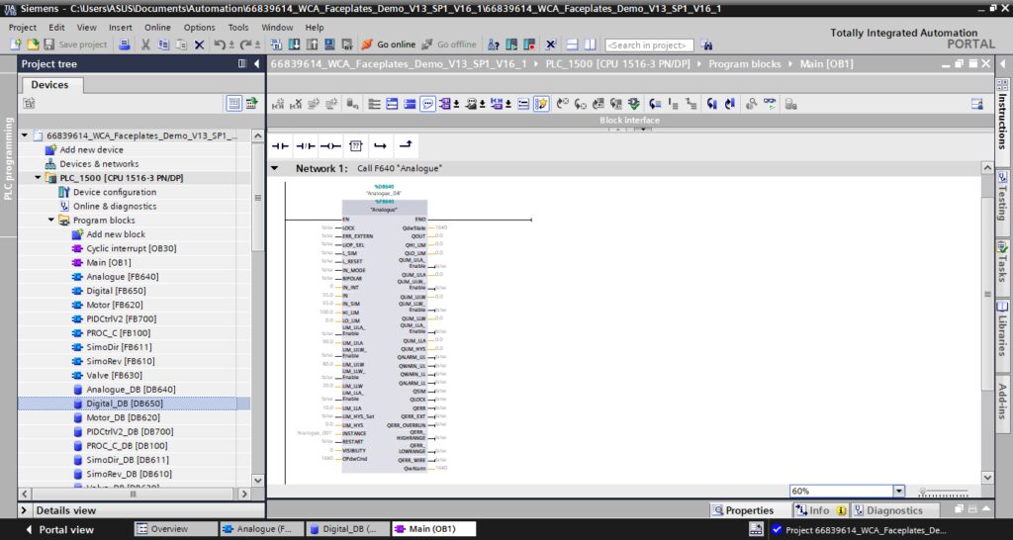Split editor space vertically
The image size is (1013, 540).
point(590,45)
